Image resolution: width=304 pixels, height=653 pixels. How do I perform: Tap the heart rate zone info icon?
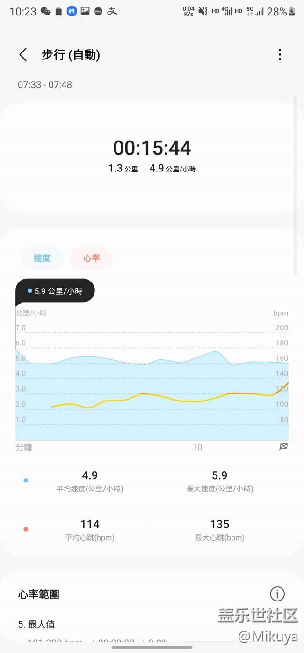[x=277, y=594]
